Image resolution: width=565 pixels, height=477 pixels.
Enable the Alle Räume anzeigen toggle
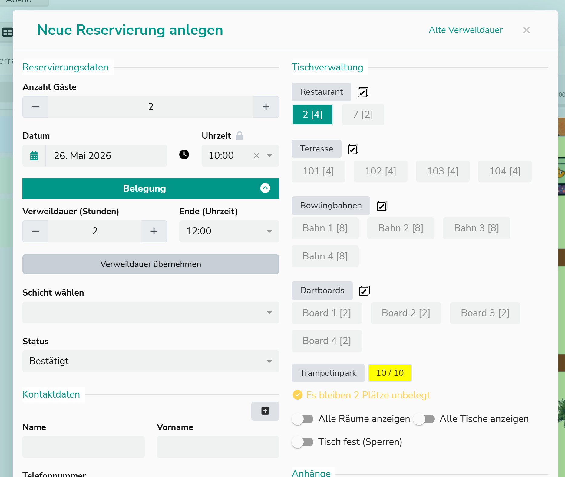[302, 419]
